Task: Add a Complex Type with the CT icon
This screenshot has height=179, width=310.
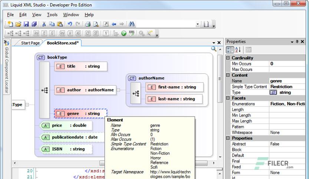Action: [x=88, y=33]
